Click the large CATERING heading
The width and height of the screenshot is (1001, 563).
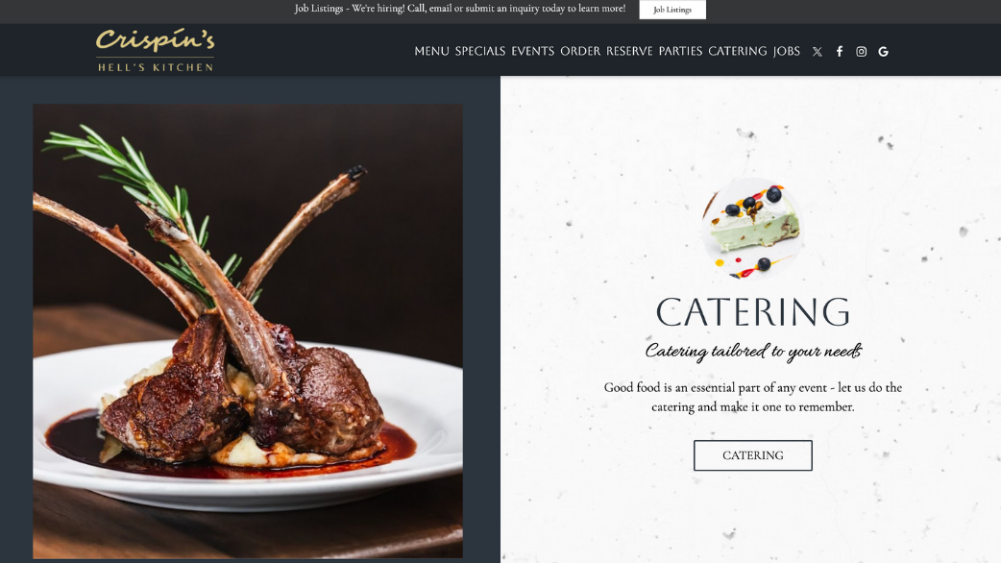pyautogui.click(x=752, y=311)
